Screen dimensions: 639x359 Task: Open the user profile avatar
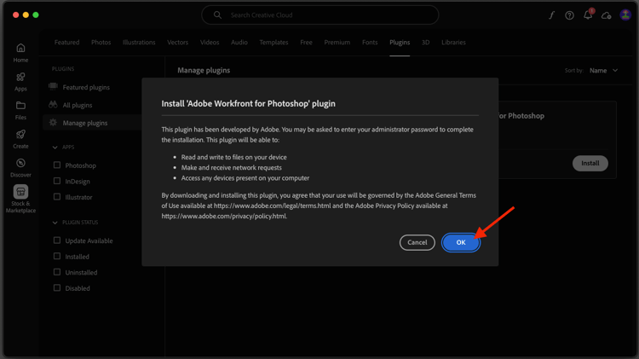click(625, 15)
